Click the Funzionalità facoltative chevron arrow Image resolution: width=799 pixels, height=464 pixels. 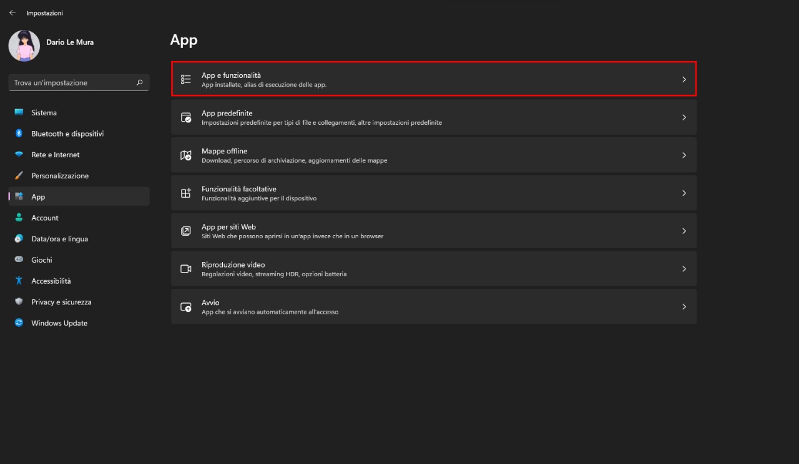point(684,193)
